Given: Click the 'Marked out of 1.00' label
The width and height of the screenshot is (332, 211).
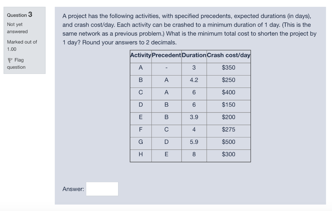Looking at the screenshot, I should [21, 45].
